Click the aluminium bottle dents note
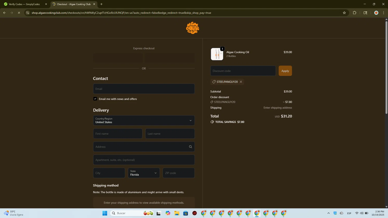388x218 pixels. (138, 192)
